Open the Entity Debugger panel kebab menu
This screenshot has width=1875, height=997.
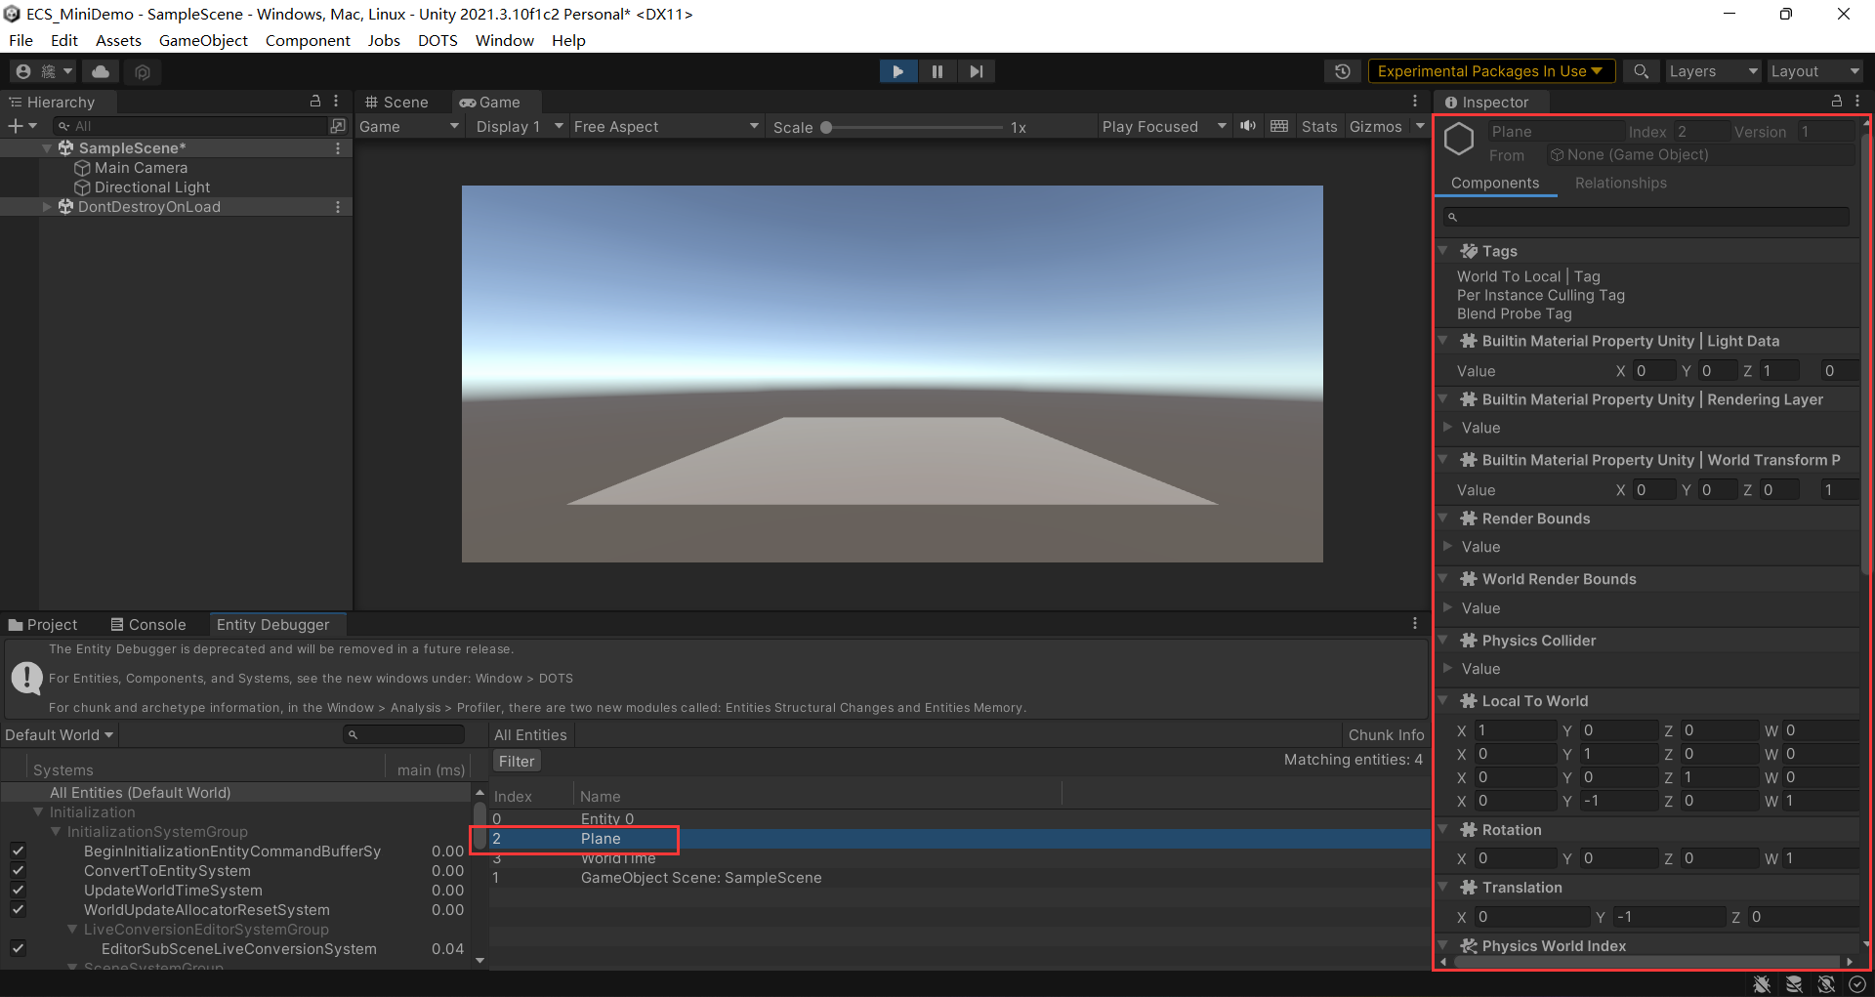click(1415, 623)
